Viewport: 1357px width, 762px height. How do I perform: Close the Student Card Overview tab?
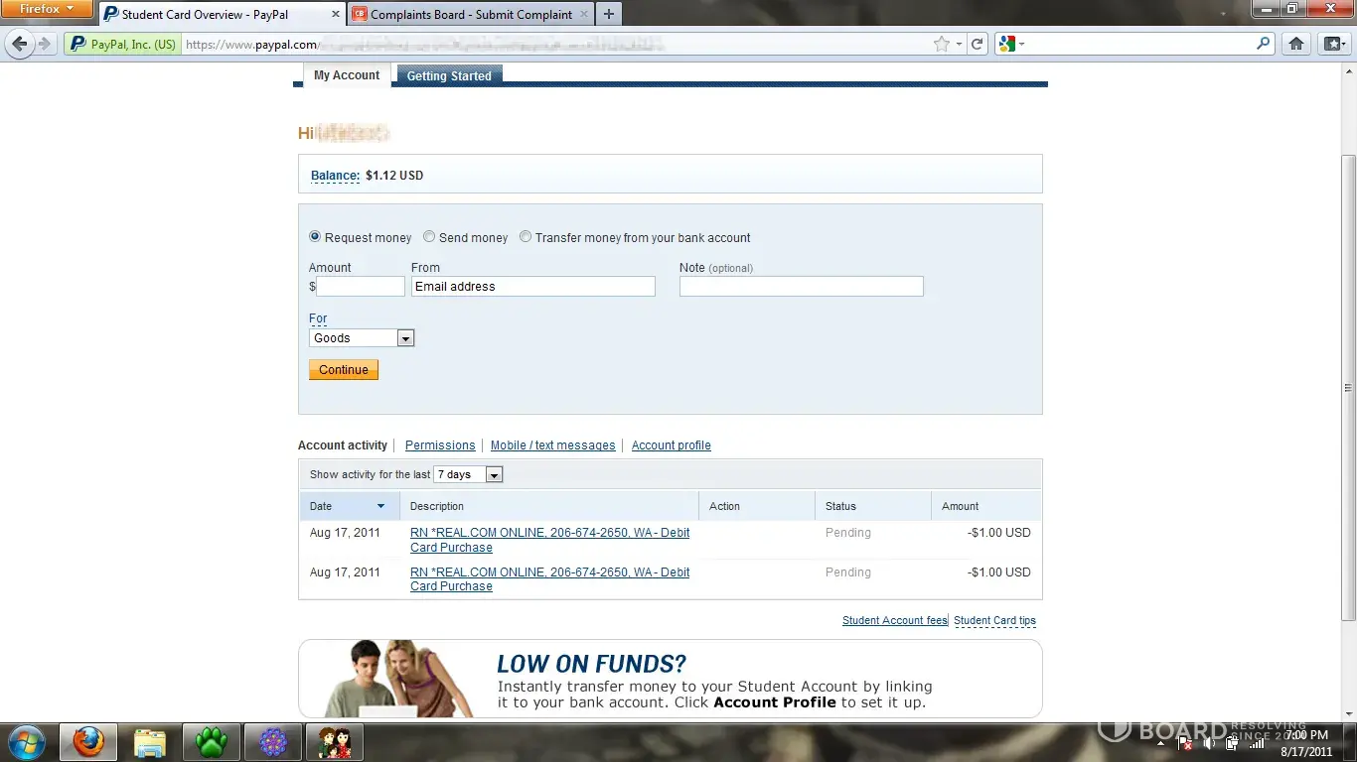334,15
